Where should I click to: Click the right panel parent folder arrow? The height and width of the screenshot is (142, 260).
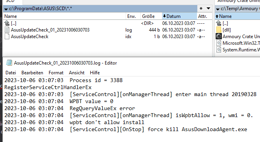point(219,23)
